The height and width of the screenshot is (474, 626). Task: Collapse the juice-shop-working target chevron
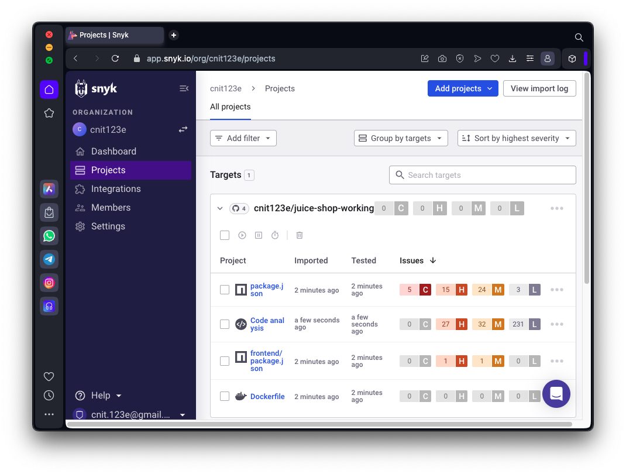click(219, 208)
